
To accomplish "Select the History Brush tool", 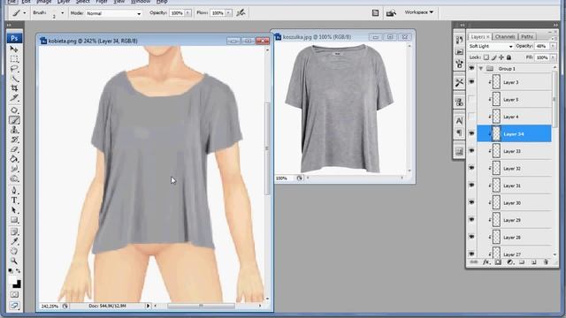I will (14, 140).
